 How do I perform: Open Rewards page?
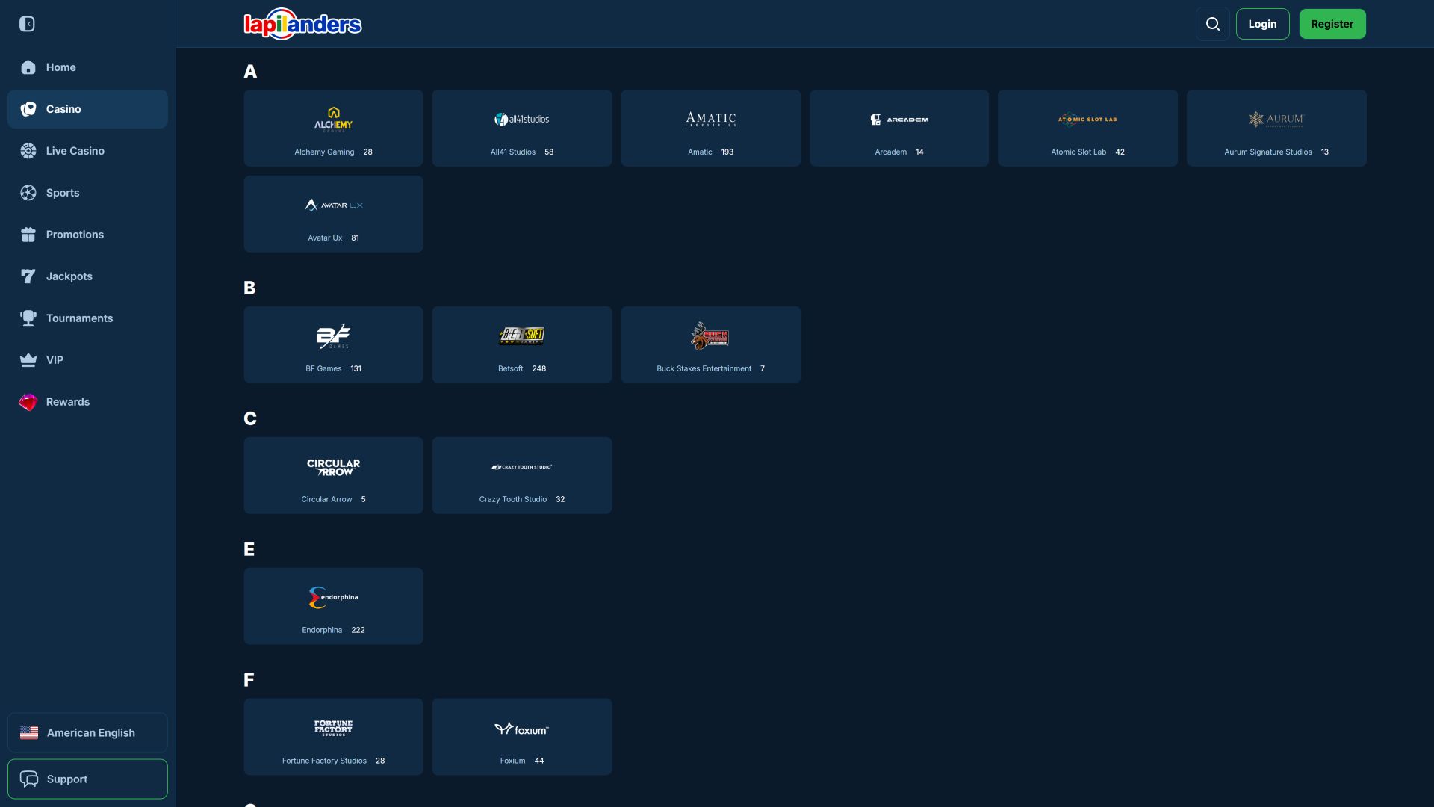(87, 402)
